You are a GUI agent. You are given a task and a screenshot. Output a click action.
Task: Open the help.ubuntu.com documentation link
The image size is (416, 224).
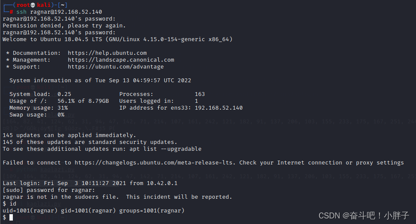point(107,53)
